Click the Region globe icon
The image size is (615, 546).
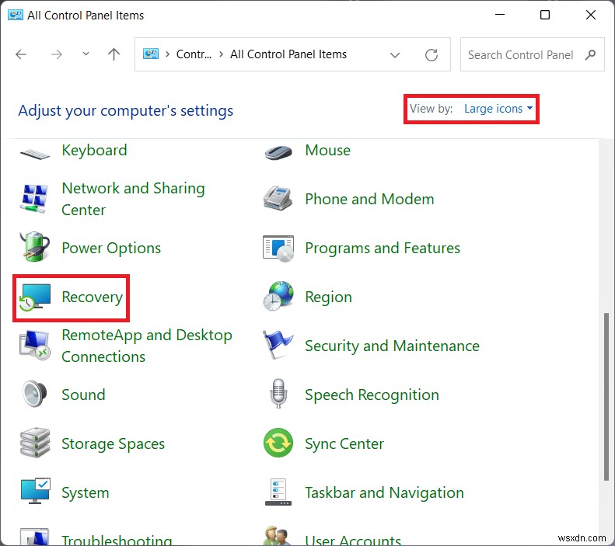point(278,297)
